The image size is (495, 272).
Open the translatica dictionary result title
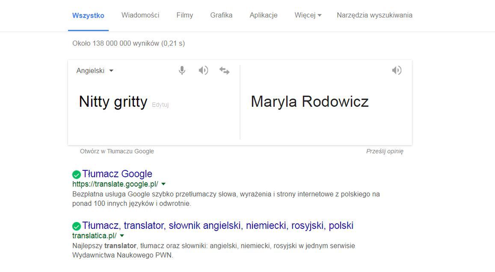218,225
